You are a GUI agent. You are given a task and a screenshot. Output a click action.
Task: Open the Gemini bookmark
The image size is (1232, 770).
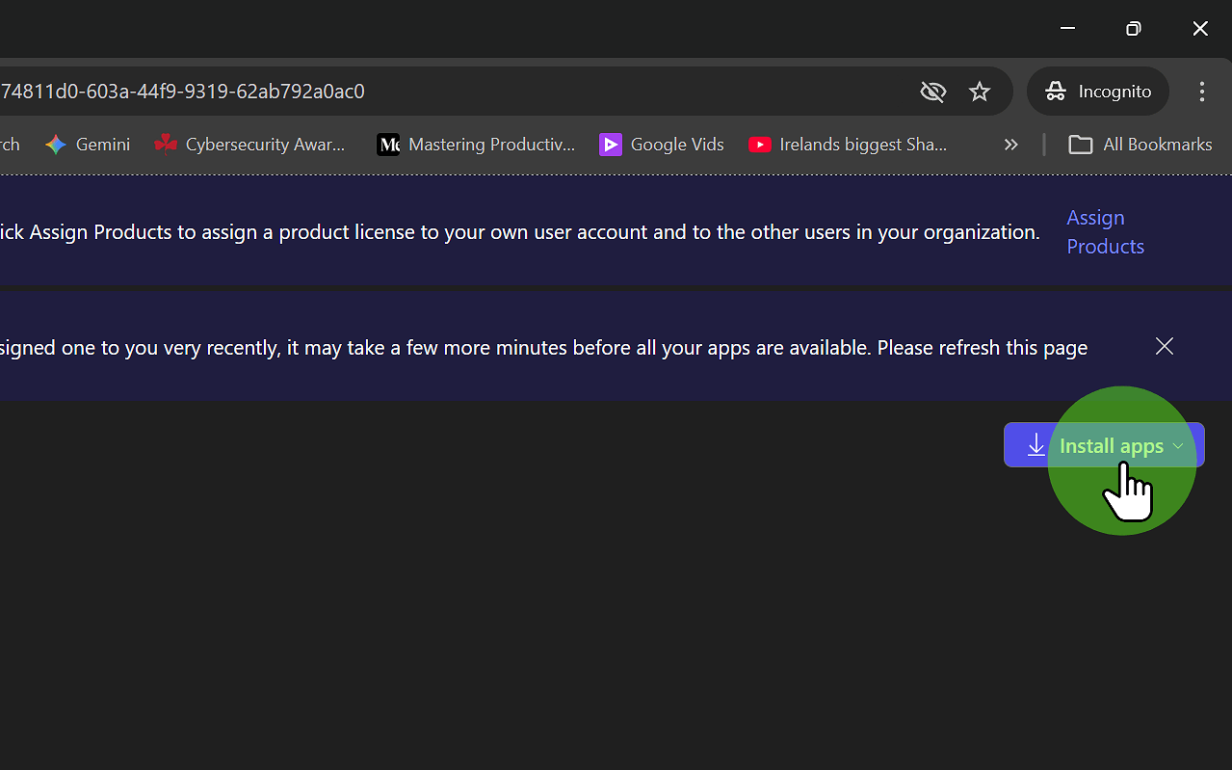pos(87,145)
